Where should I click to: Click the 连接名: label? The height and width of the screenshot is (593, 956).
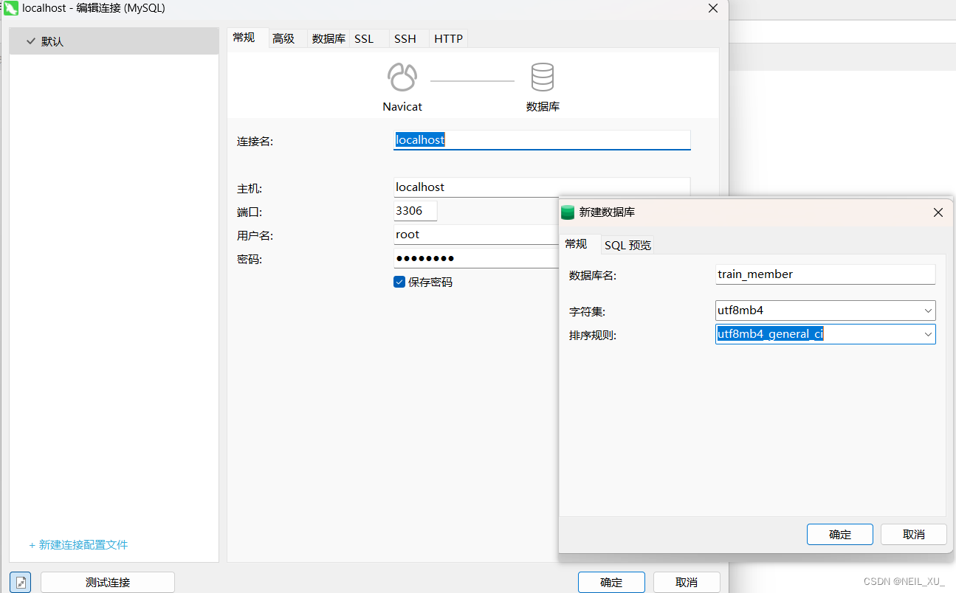pyautogui.click(x=255, y=141)
